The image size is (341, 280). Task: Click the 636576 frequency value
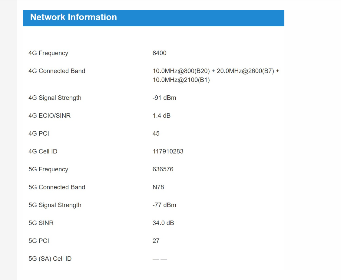[163, 169]
